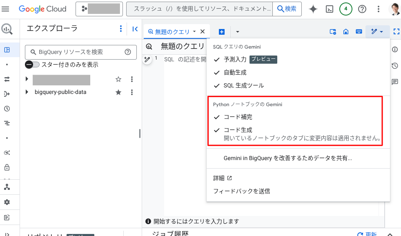Viewport: 401px width, 236px height.
Task: Open the main navigation hamburger menu
Action: (5, 9)
